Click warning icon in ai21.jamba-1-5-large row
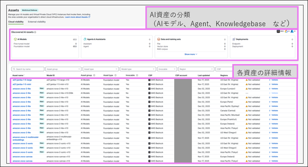Screen dimensions: 308x167 pos(247,80)
